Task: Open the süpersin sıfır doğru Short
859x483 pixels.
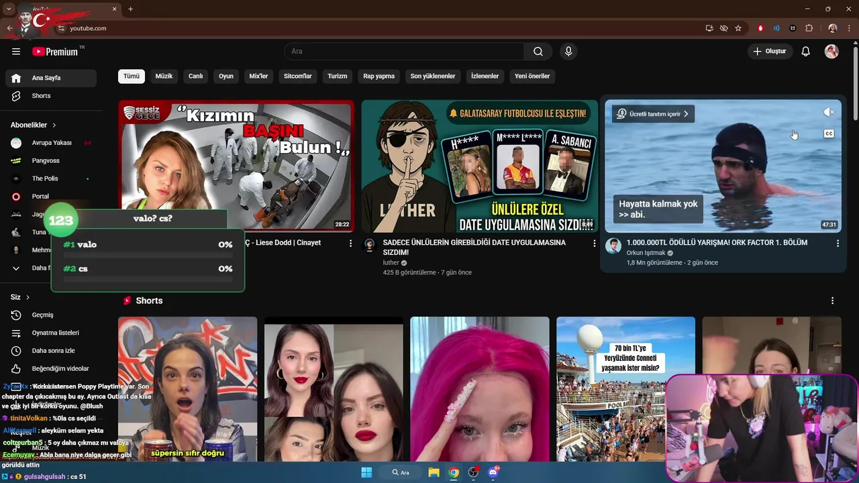Action: click(187, 389)
